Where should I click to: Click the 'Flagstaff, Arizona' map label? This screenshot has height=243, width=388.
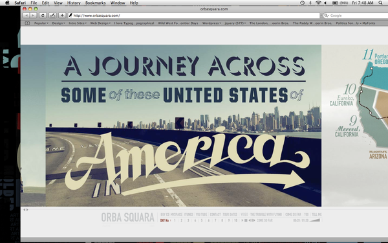tap(378, 155)
